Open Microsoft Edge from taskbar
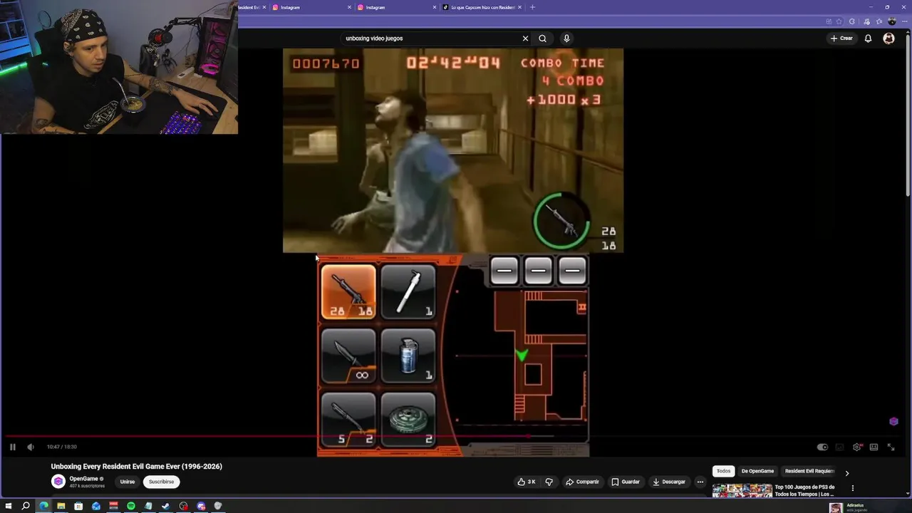This screenshot has height=513, width=912. click(x=43, y=506)
